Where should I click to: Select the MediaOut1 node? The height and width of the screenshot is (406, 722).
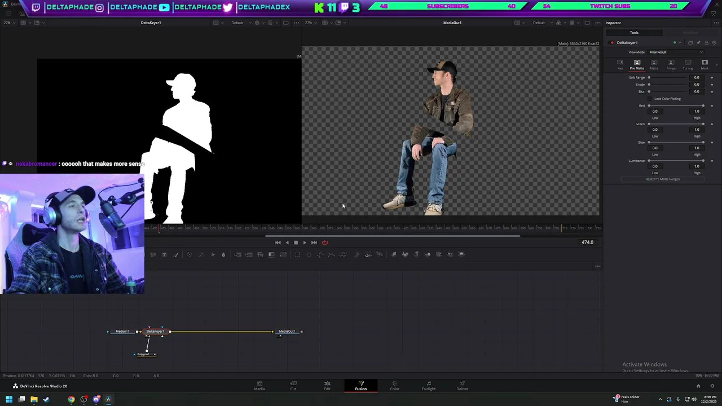[288, 332]
